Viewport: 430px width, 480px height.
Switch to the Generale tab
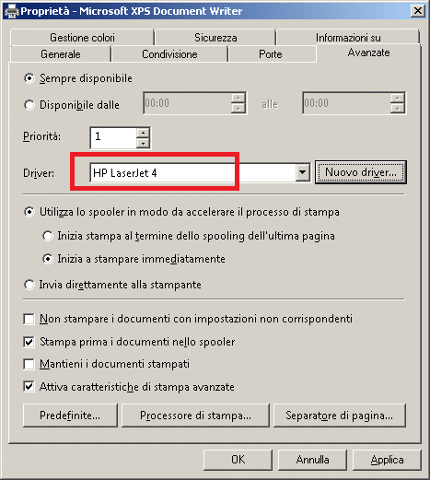[61, 54]
